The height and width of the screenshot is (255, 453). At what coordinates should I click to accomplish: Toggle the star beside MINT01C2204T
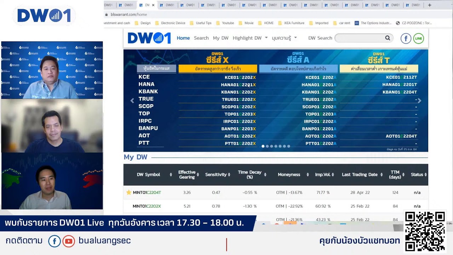pyautogui.click(x=129, y=192)
